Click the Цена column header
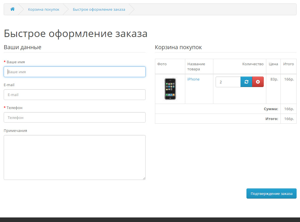 (273, 64)
